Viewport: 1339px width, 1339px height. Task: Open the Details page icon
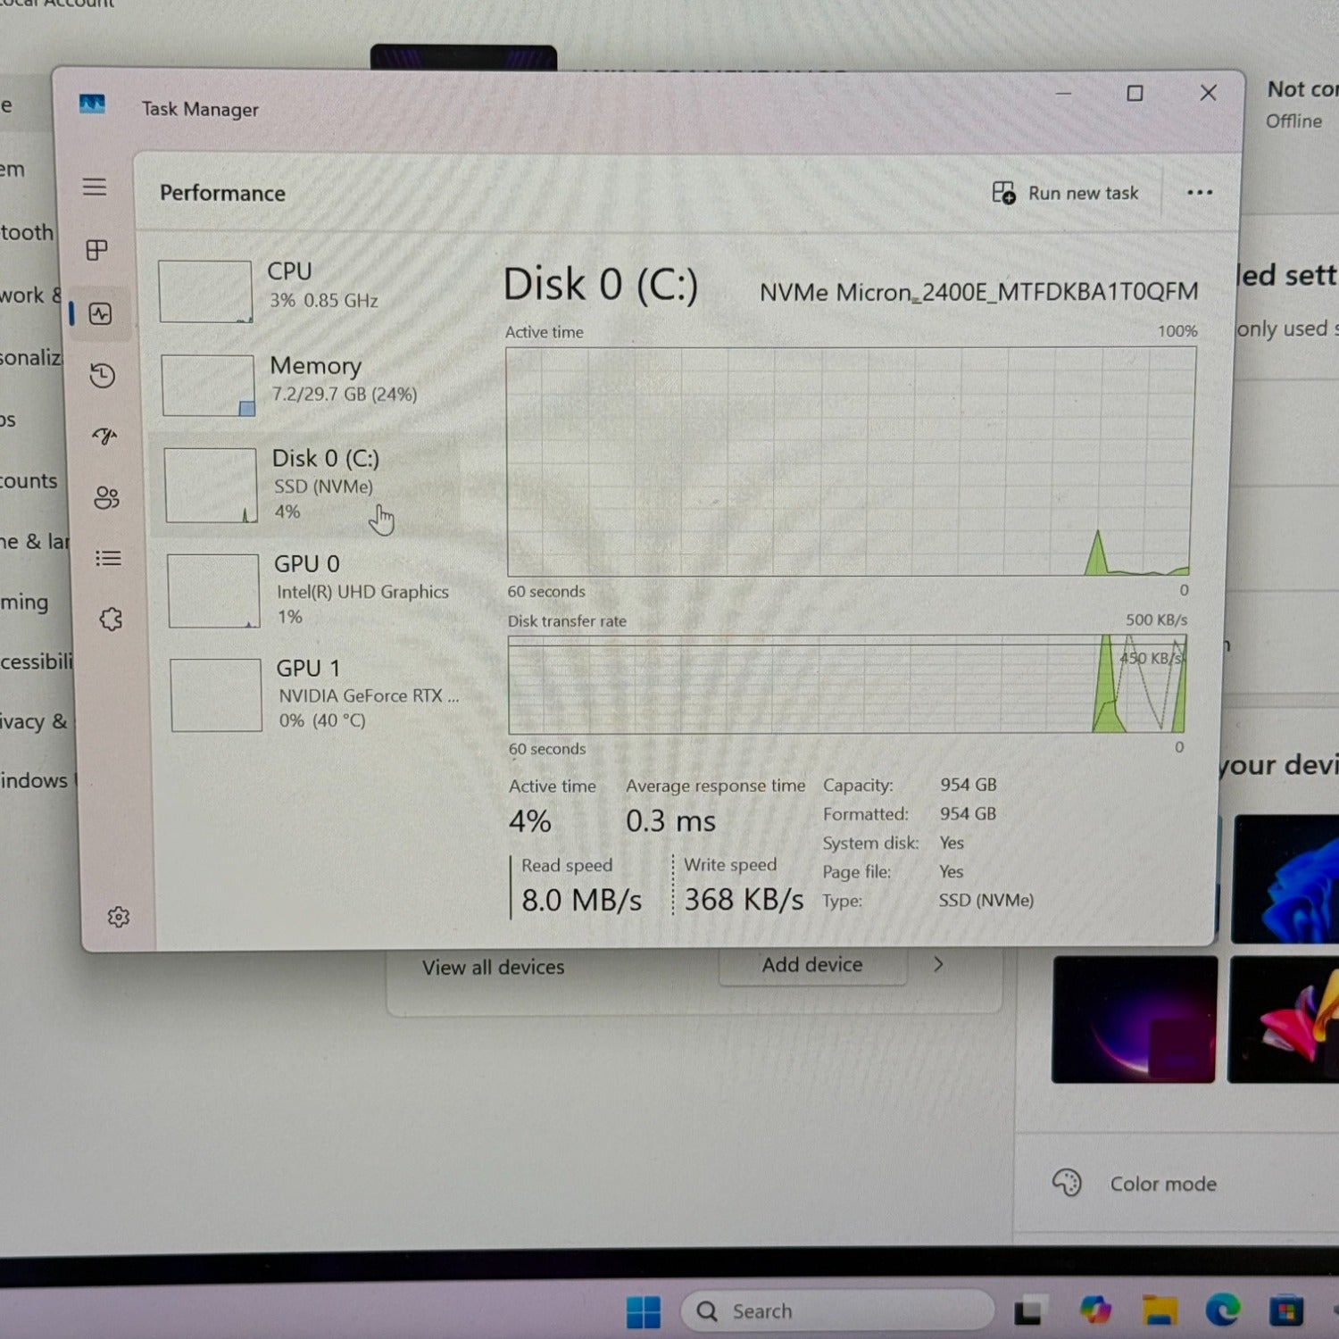[x=108, y=559]
